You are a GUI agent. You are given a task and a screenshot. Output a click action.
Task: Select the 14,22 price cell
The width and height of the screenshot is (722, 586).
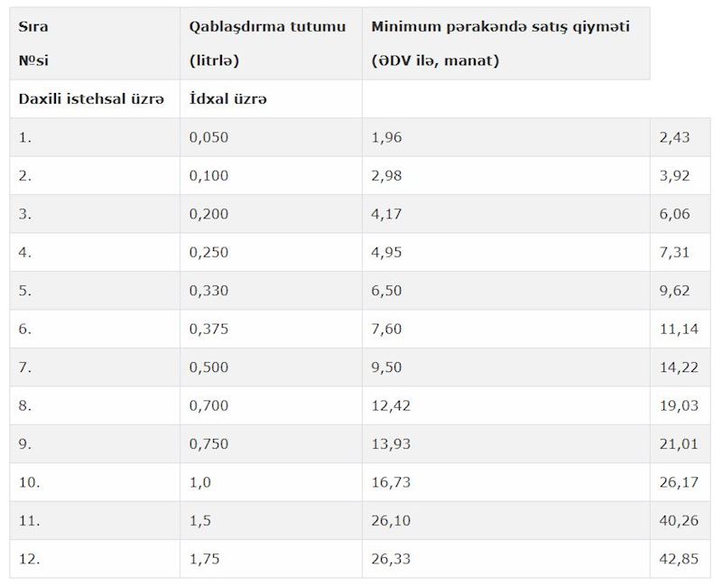click(679, 367)
